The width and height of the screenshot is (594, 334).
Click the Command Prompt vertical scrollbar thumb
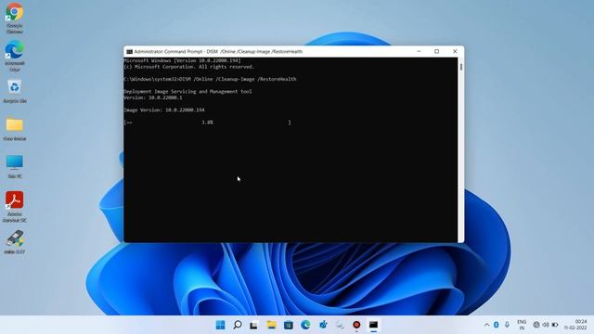461,67
